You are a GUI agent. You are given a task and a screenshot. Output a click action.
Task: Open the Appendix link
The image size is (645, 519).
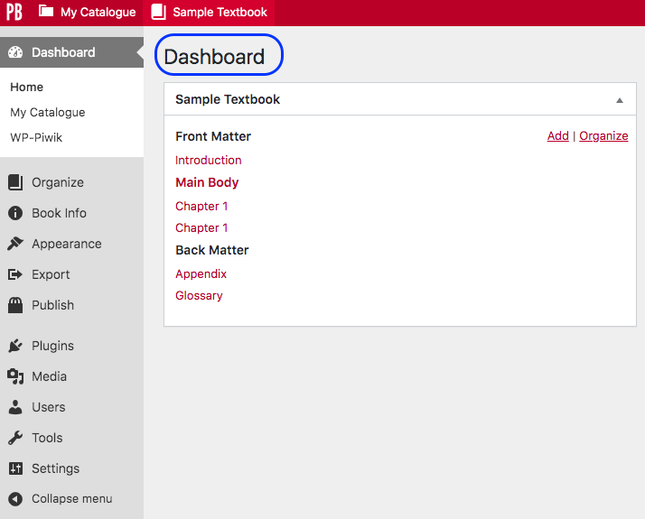(x=201, y=274)
